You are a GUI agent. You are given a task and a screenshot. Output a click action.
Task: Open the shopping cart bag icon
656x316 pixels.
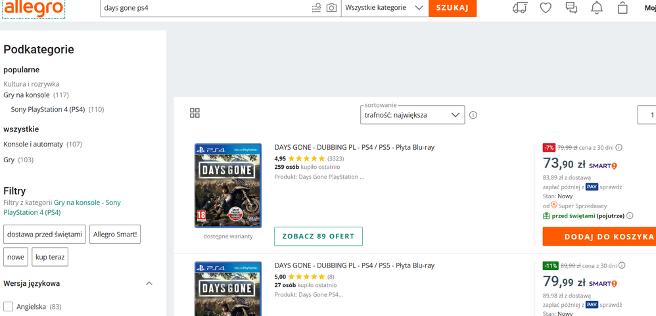coord(622,8)
